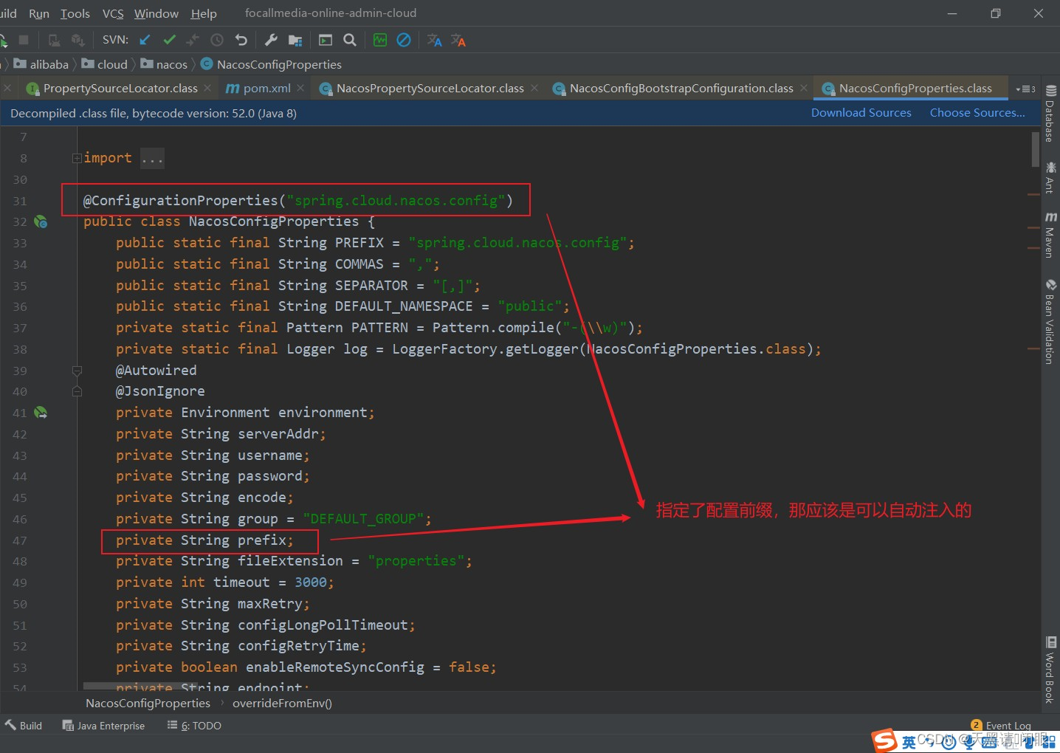Screen dimensions: 1060x753
Task: Close NacosConfigBootstrapConfiguration.class tab
Action: pyautogui.click(x=804, y=88)
